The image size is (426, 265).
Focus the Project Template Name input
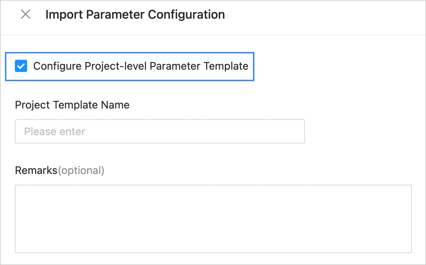click(160, 131)
